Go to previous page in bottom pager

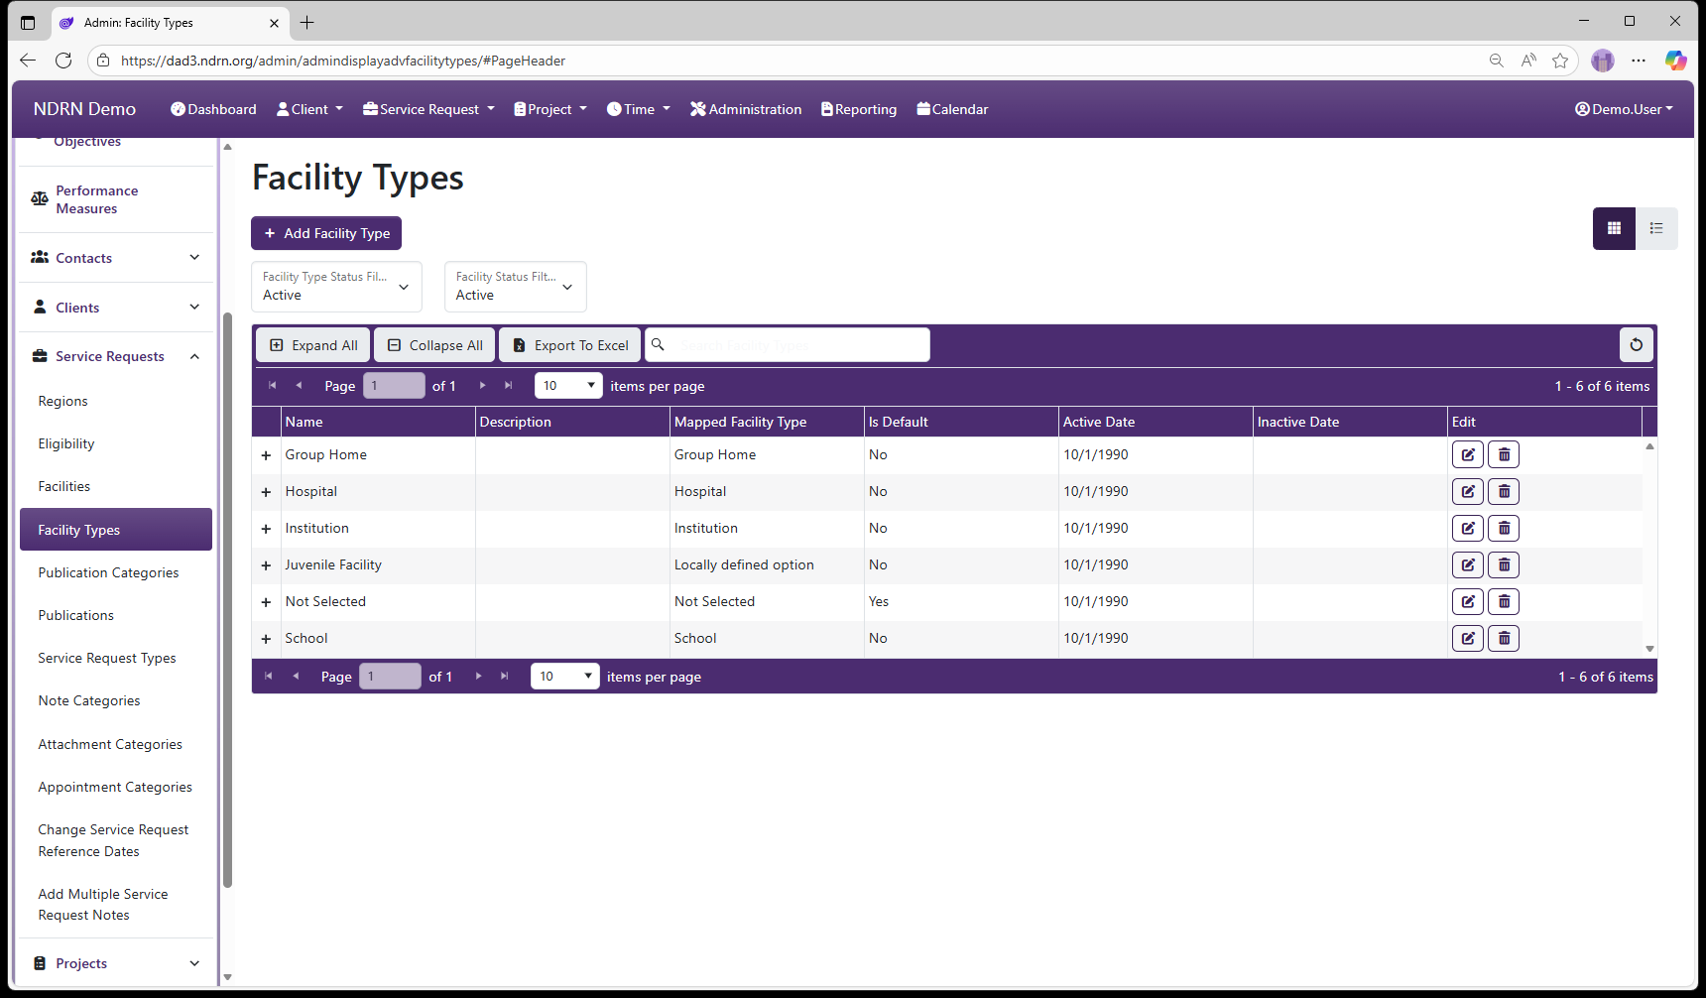(x=295, y=677)
